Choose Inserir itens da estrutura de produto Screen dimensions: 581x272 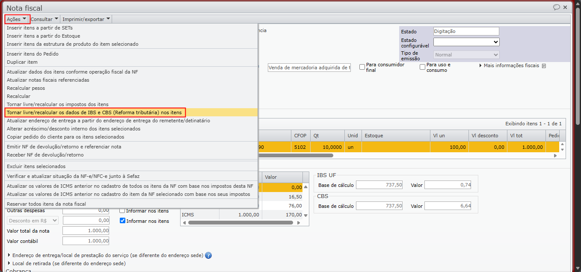coord(131,44)
